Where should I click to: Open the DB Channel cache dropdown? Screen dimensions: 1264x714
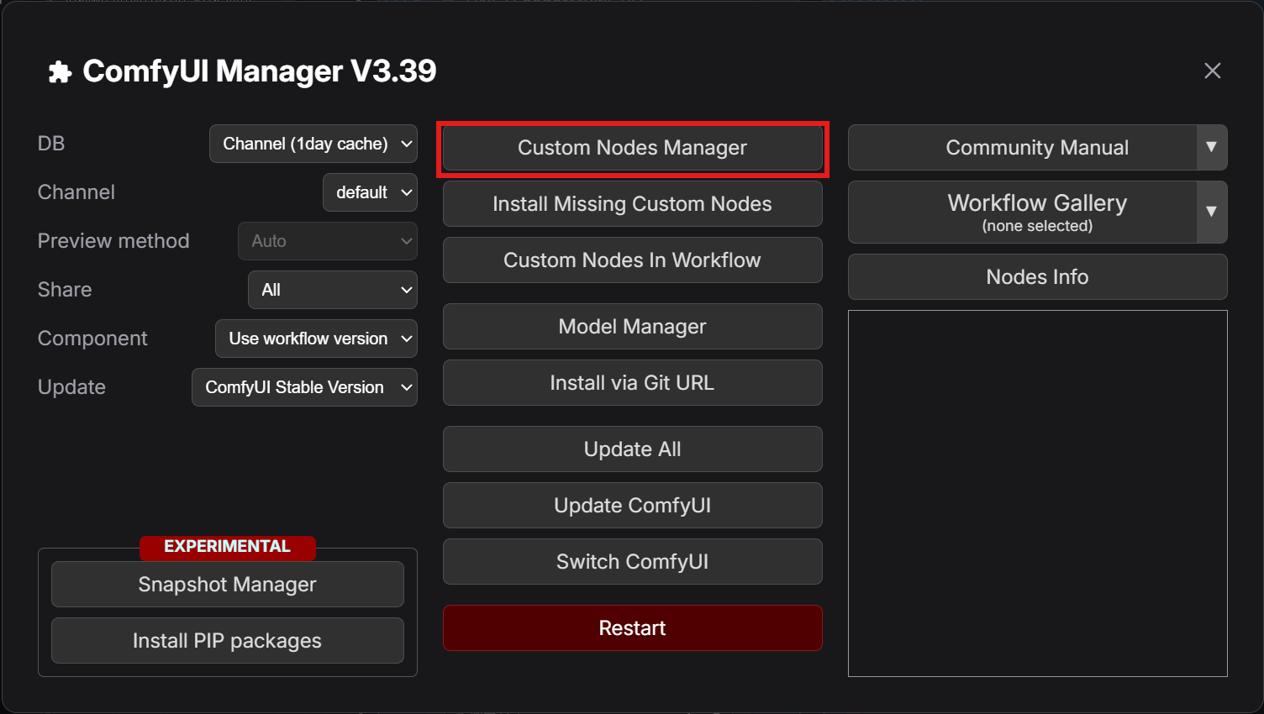(313, 144)
